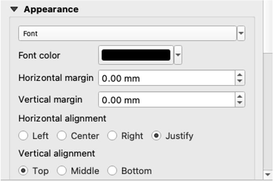Click the black Font color swatch
This screenshot has height=181, width=273.
136,55
